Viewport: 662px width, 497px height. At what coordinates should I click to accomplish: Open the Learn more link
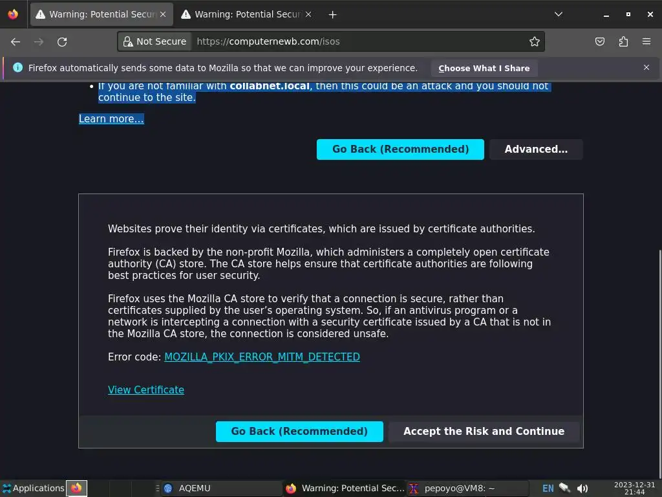(x=111, y=119)
